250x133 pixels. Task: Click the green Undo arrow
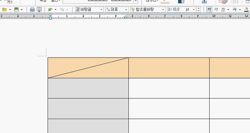coord(50,10)
